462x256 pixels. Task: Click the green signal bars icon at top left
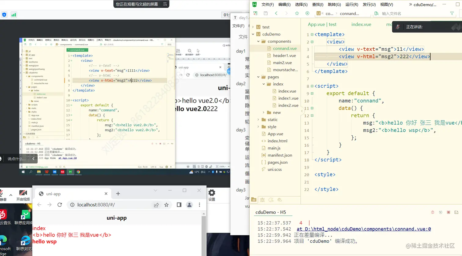(13, 15)
